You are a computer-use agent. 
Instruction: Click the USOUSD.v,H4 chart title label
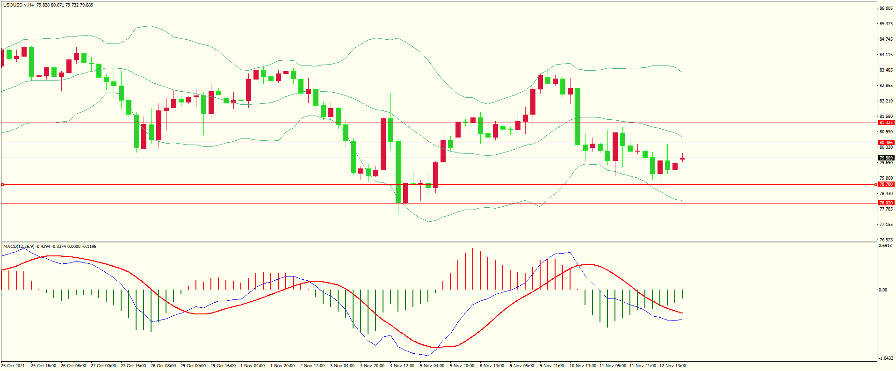(x=18, y=5)
